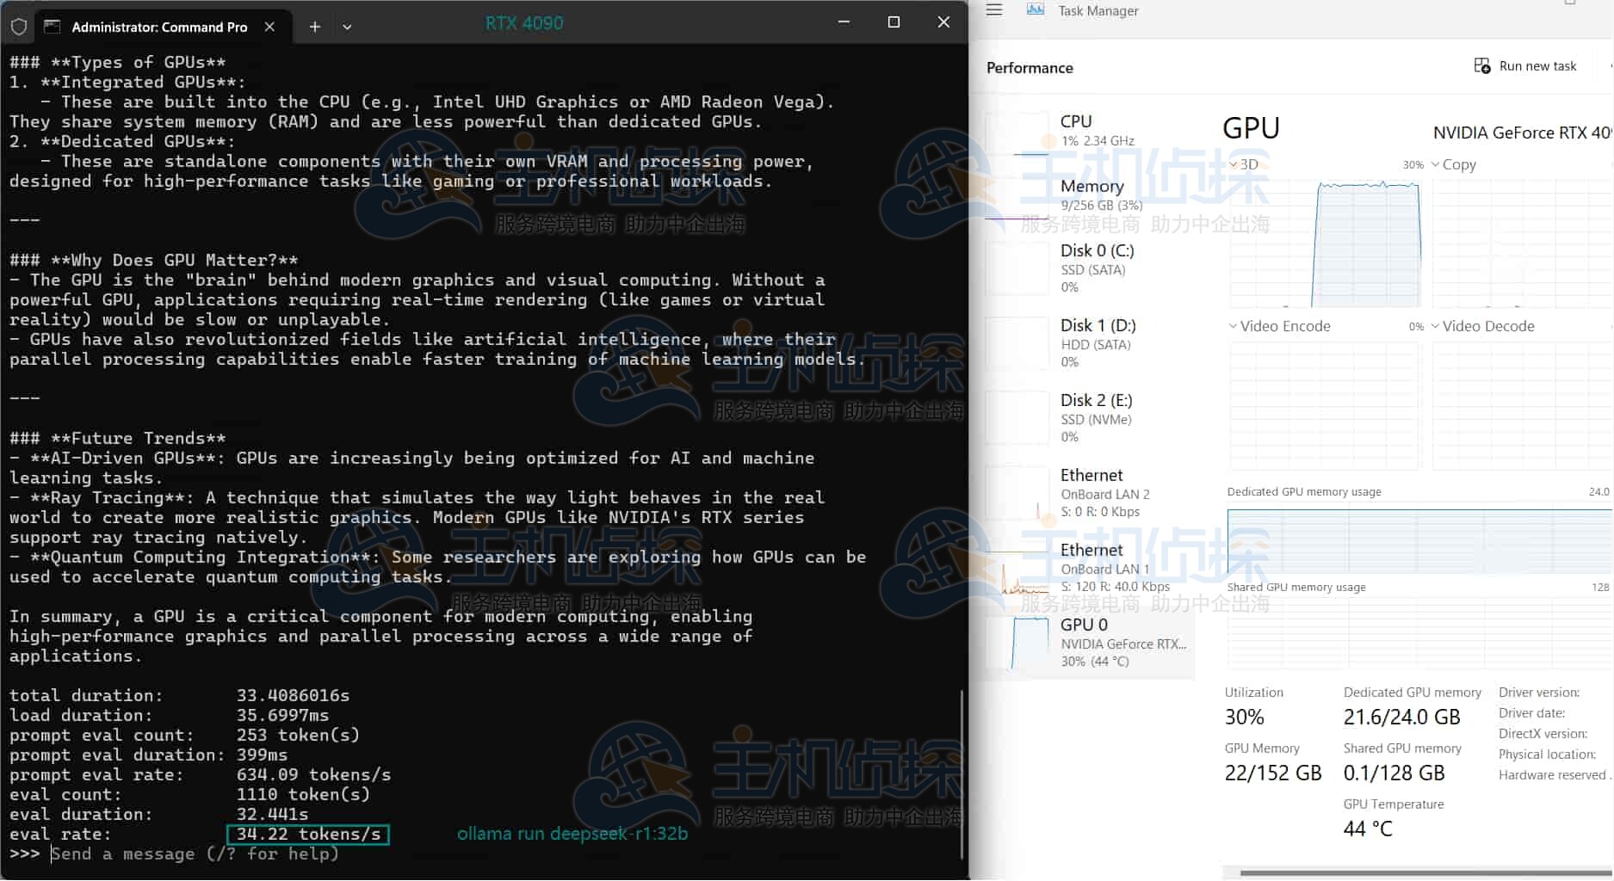1614x881 pixels.
Task: Open the Video Encode engine selector
Action: point(1234,326)
